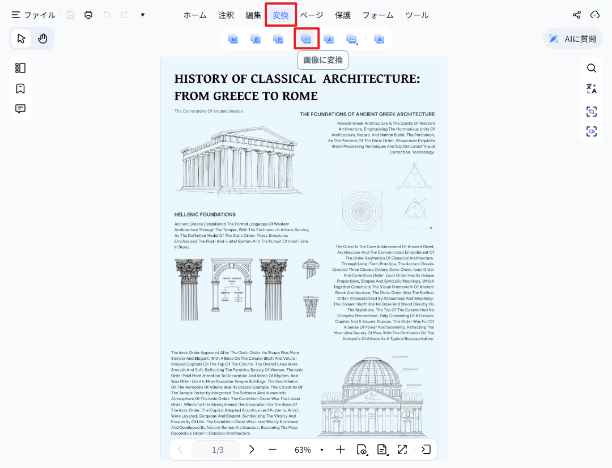
Task: Click the cloud sync icon
Action: [x=595, y=15]
